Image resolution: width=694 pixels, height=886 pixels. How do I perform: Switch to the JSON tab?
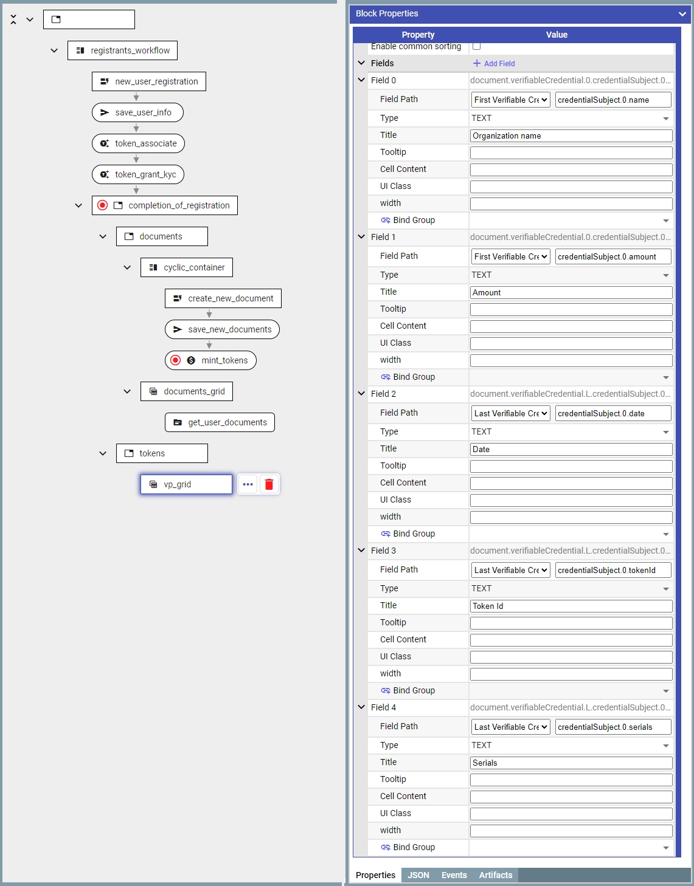point(418,875)
